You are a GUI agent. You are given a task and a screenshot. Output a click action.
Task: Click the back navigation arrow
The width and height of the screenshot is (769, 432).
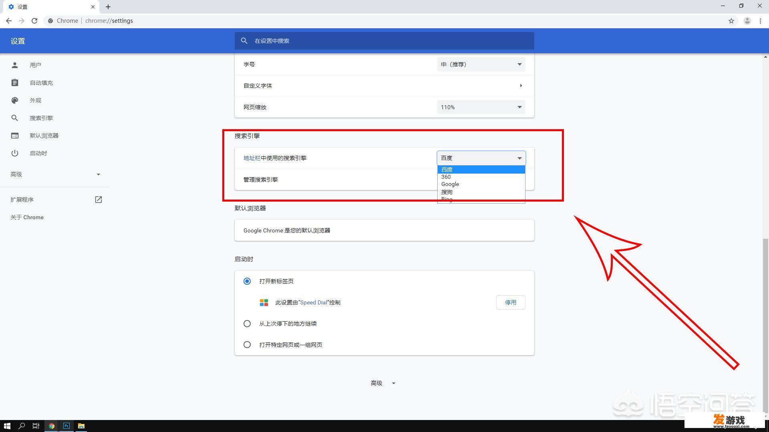pos(9,21)
